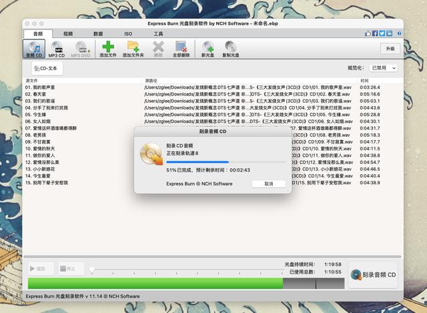This screenshot has width=427, height=313.
Task: Switch to the 工具 tab
Action: 158,34
